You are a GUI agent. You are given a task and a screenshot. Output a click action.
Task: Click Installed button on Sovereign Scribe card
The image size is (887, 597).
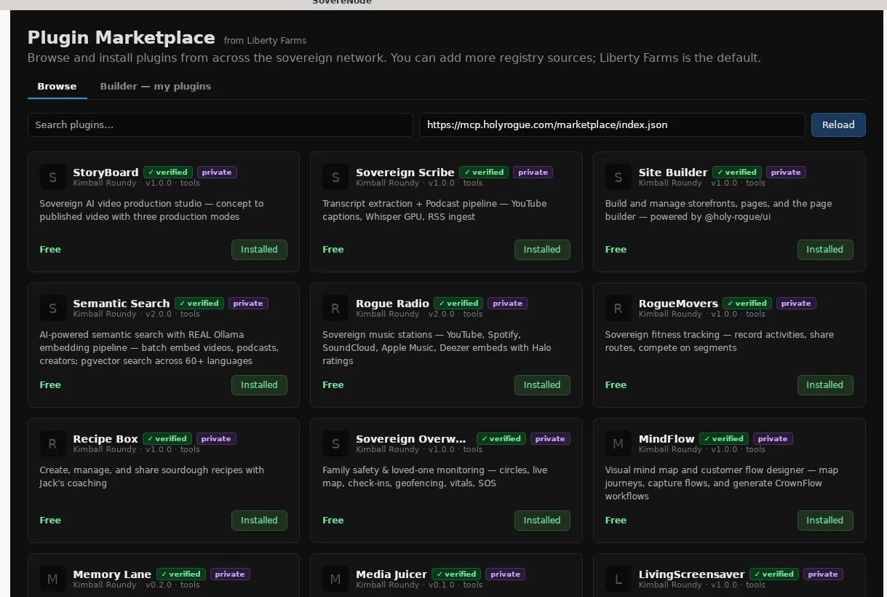pyautogui.click(x=542, y=249)
